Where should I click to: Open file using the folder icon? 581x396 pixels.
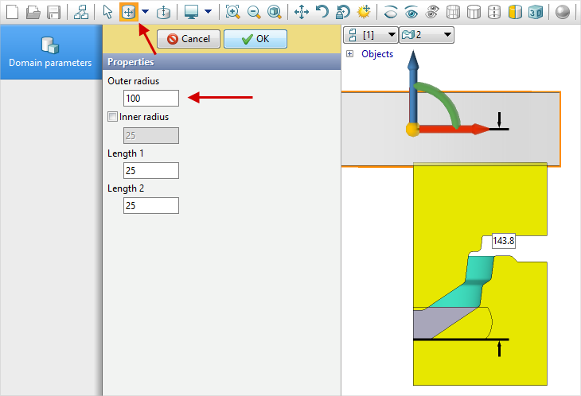[33, 12]
